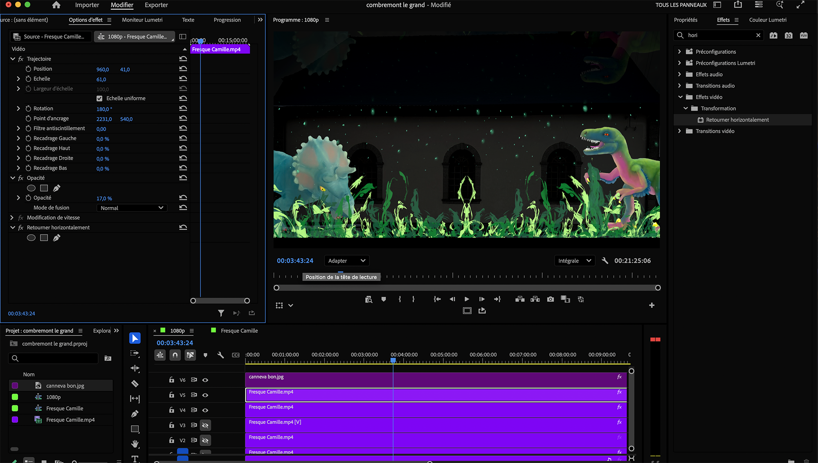818x463 pixels.
Task: Toggle lock on track V4
Action: (x=171, y=410)
